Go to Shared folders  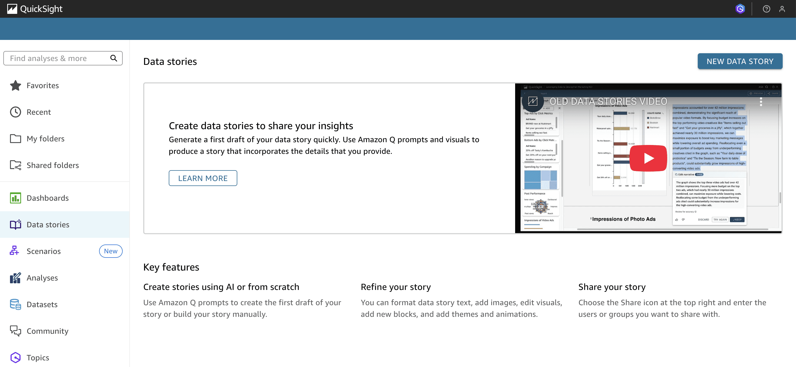52,165
